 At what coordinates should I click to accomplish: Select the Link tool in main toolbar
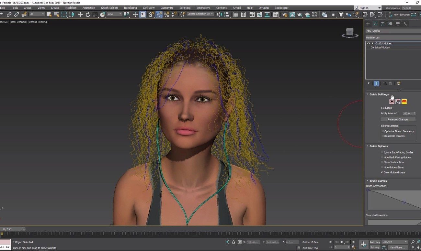(9, 14)
